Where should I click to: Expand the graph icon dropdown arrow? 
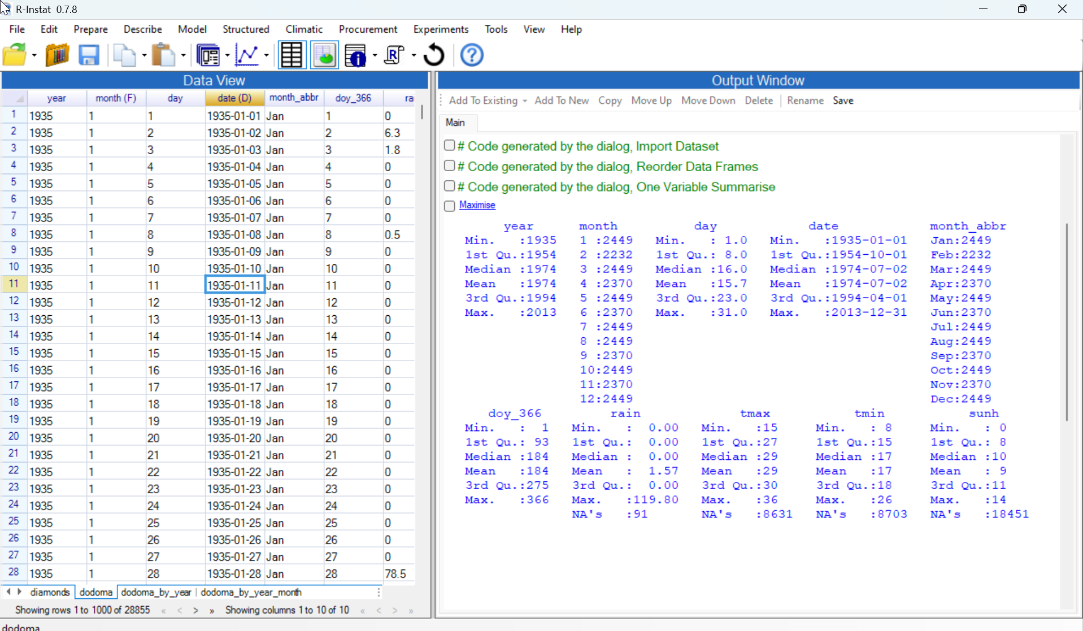(x=266, y=55)
